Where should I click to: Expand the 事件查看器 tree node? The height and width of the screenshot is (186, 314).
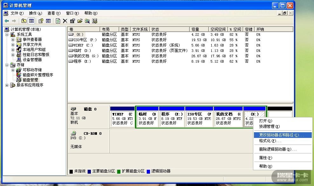13,40
